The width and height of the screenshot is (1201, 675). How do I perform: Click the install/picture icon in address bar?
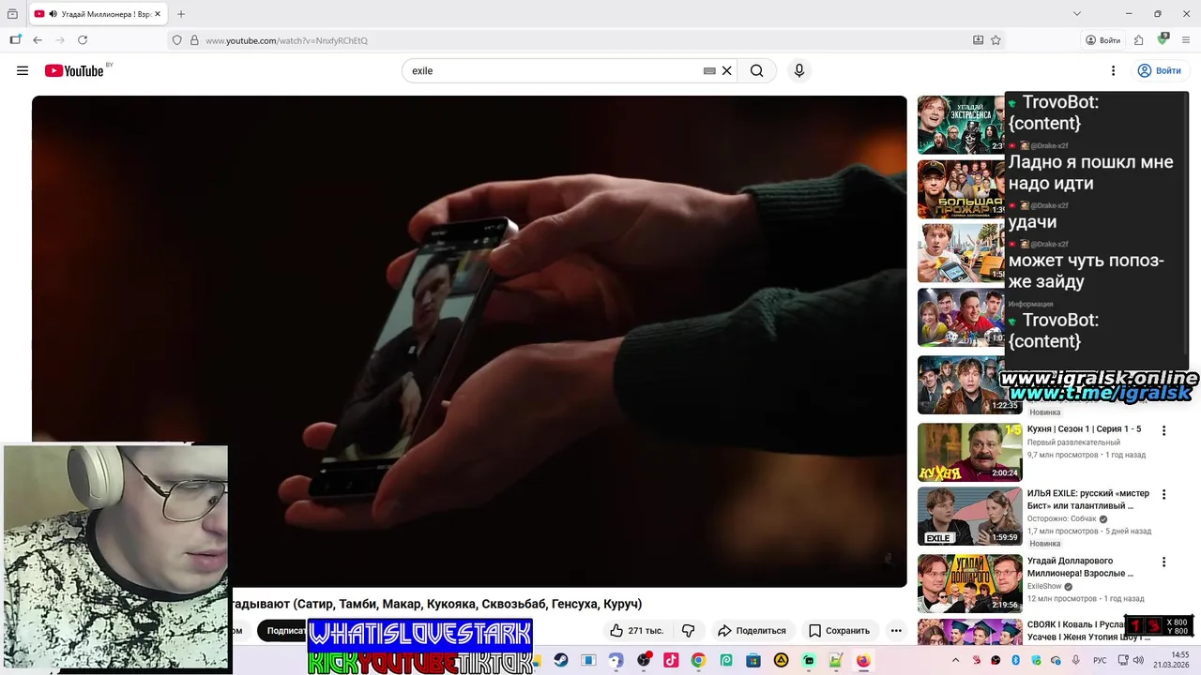tap(978, 40)
